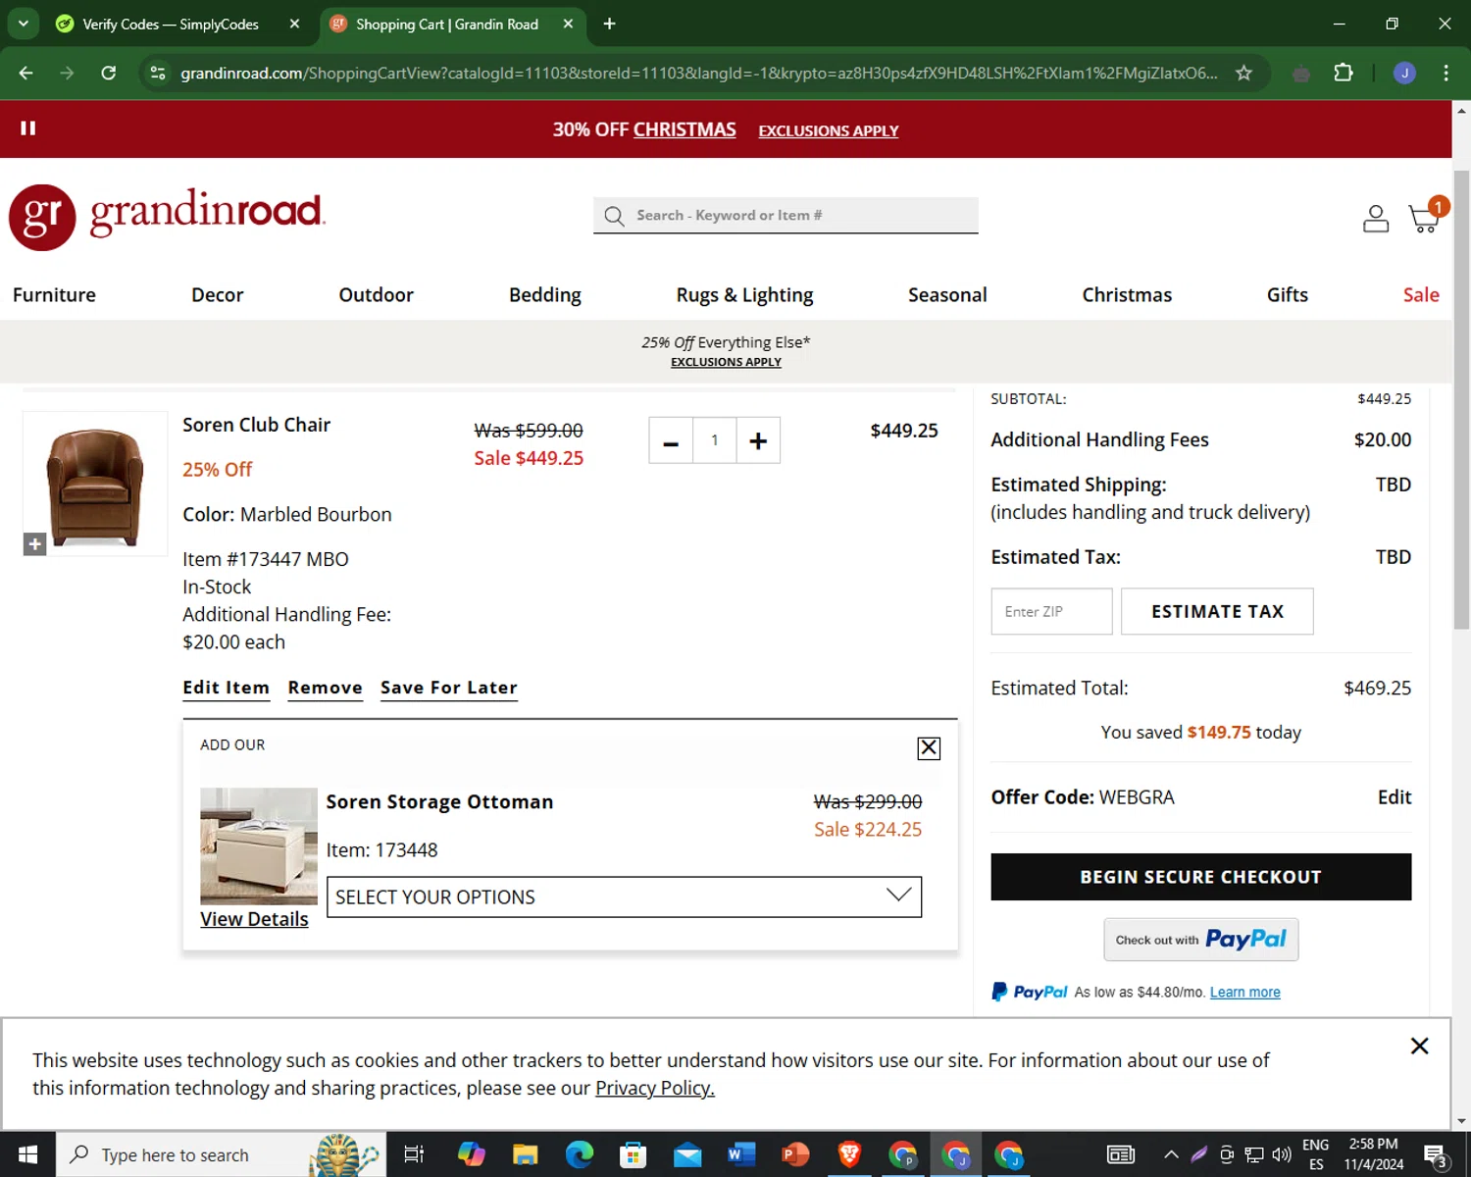Open the Bedding menu

tap(544, 294)
